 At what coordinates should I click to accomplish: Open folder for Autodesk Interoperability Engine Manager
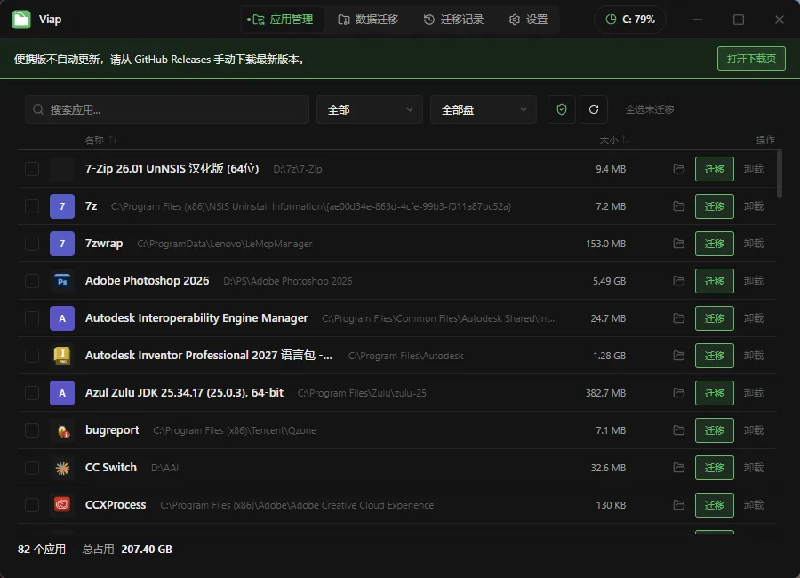click(x=678, y=318)
